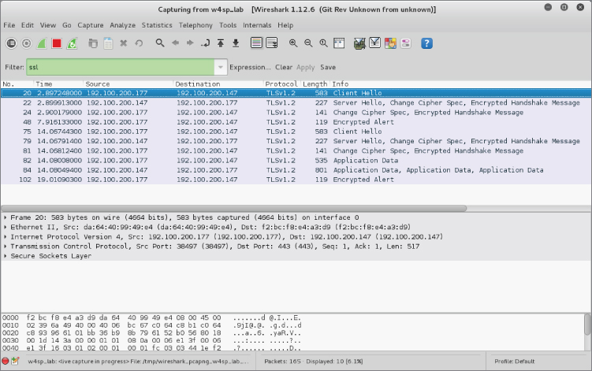Reset zoom to normal size
Screen dimensions: 592x371
tap(323, 43)
